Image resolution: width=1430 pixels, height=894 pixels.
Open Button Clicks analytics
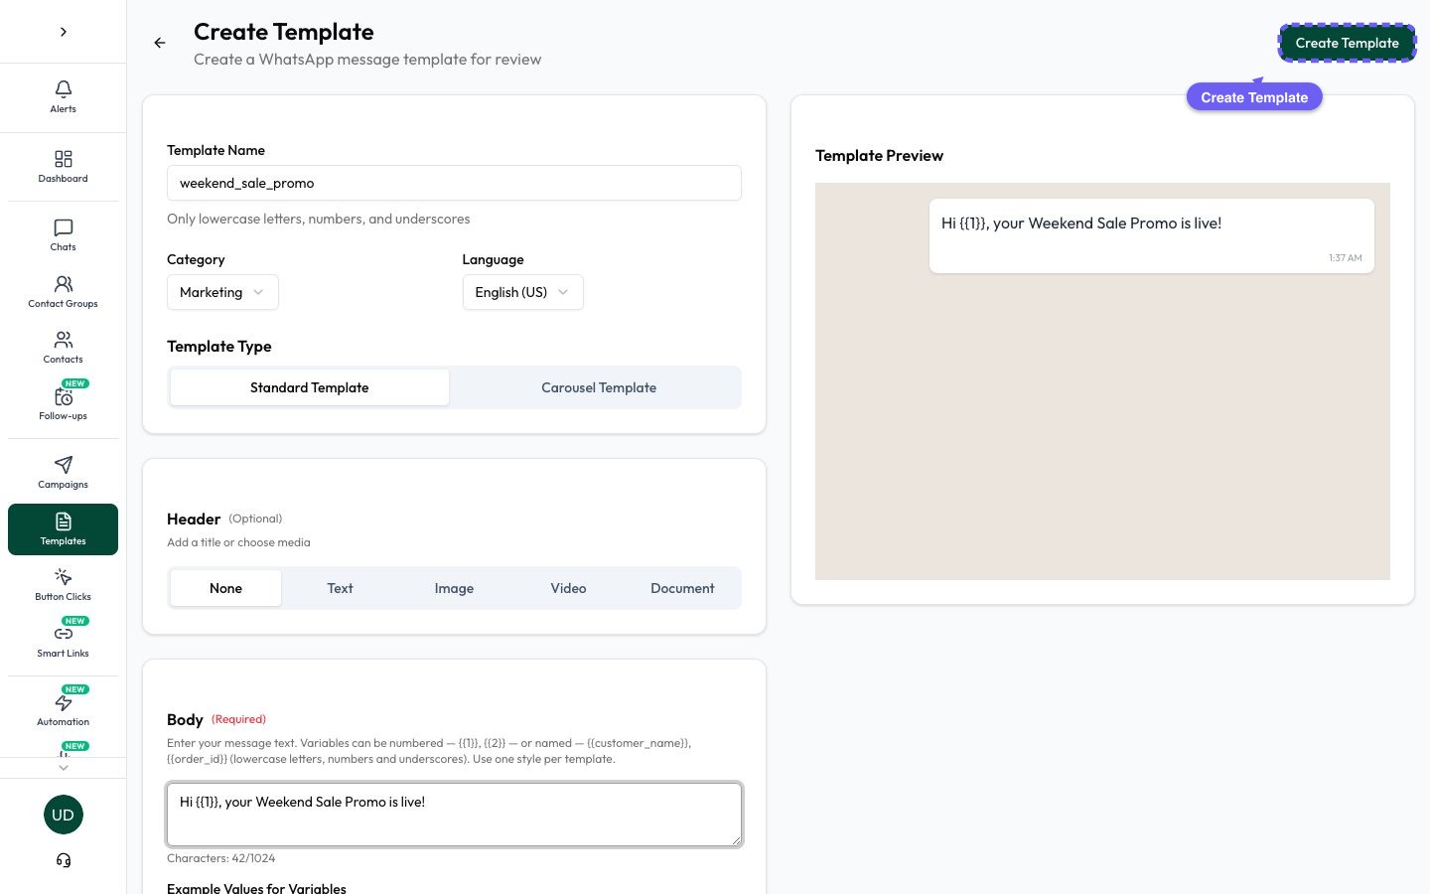[x=63, y=585]
